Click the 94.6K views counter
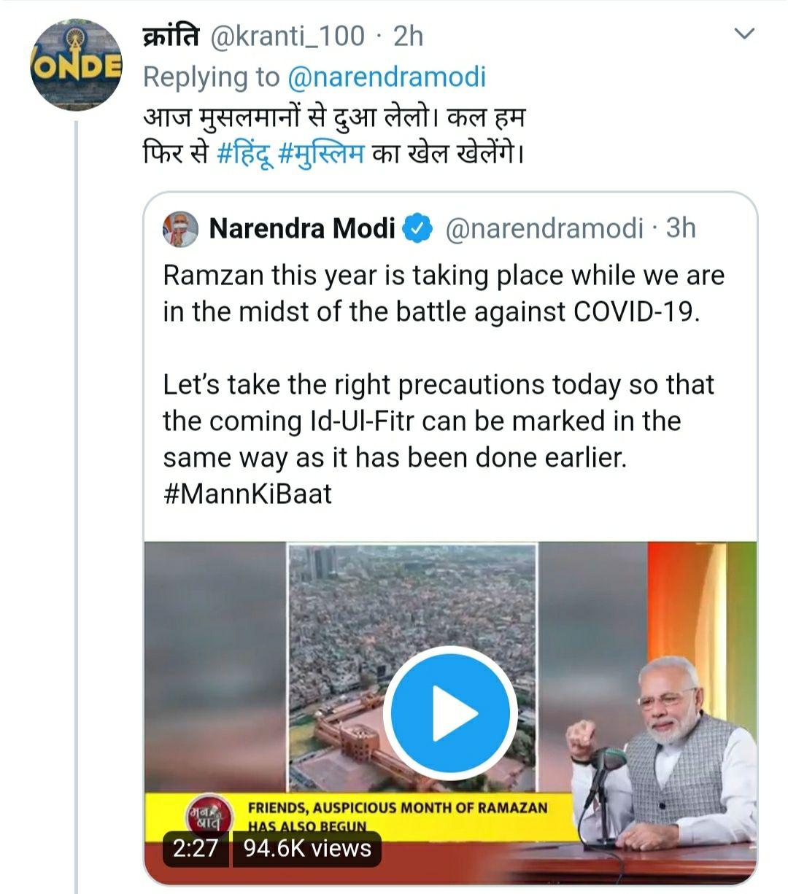 [x=307, y=849]
